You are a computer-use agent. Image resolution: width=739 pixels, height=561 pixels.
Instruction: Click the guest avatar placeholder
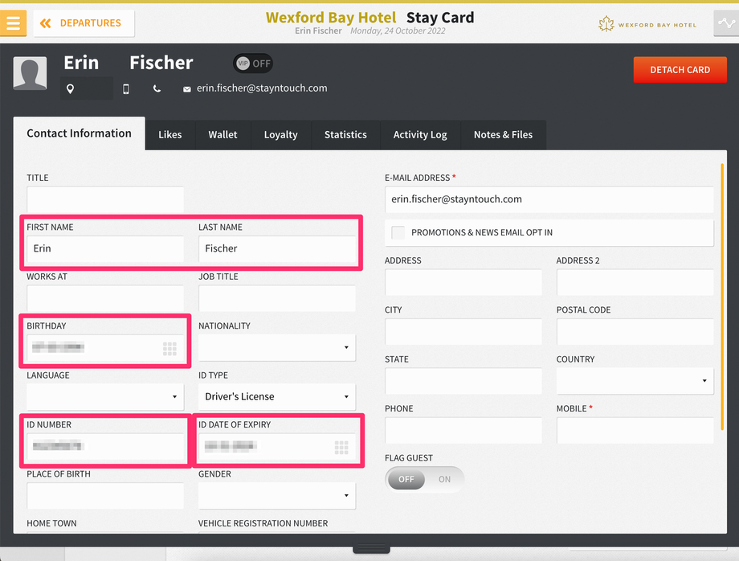[x=31, y=73]
